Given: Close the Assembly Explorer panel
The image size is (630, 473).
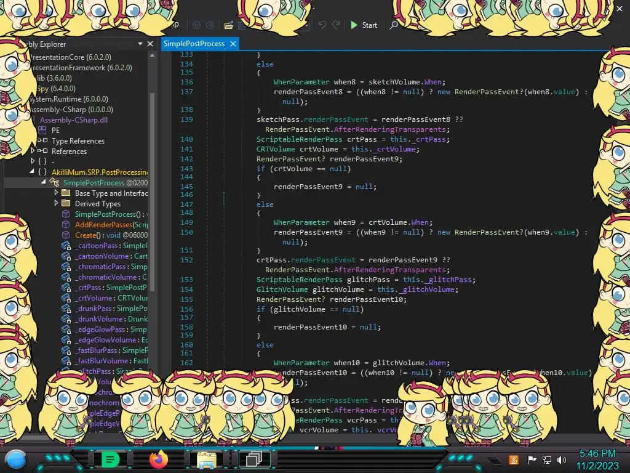Looking at the screenshot, I should click(x=150, y=44).
